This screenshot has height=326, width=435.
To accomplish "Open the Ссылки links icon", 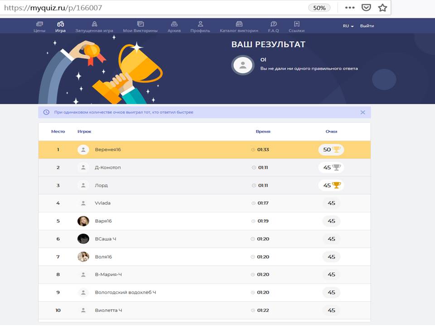I will (296, 24).
